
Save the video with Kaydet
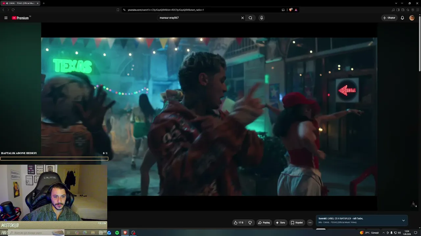tap(297, 223)
